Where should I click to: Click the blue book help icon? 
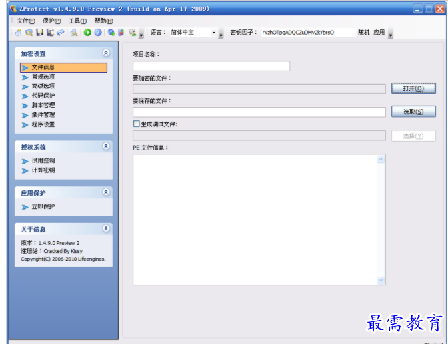point(121,32)
